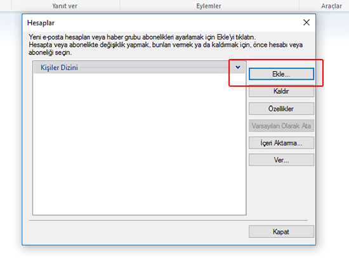Viewport: 349px width, 266px height.
Task: Close Hesaplar dialog using the X icon
Action: tap(306, 22)
